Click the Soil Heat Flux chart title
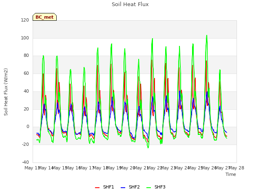The image size is (261, 195). coord(130,4)
